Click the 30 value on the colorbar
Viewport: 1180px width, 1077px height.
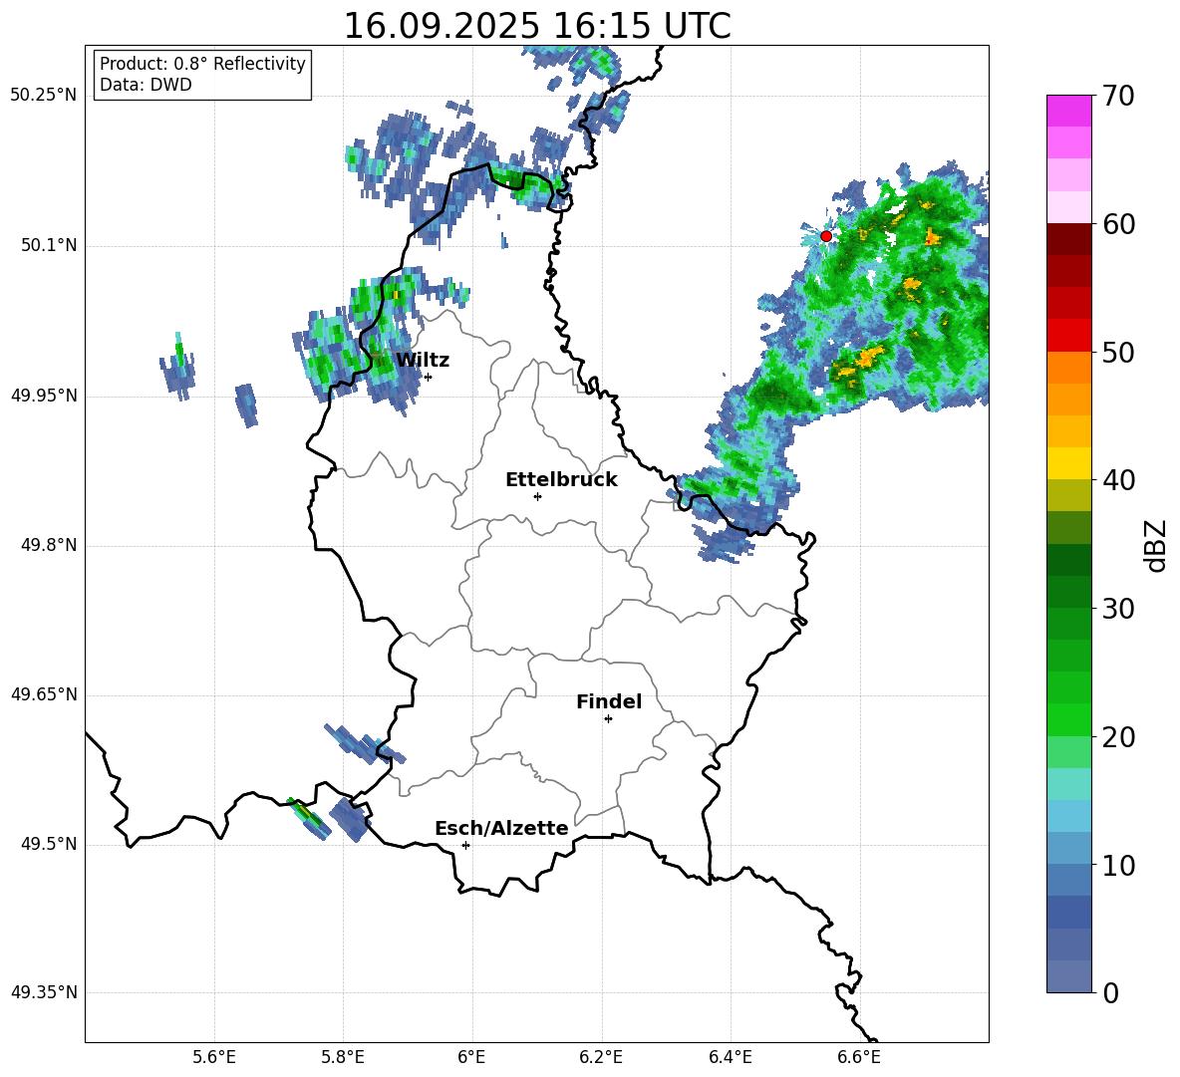coord(1118,609)
